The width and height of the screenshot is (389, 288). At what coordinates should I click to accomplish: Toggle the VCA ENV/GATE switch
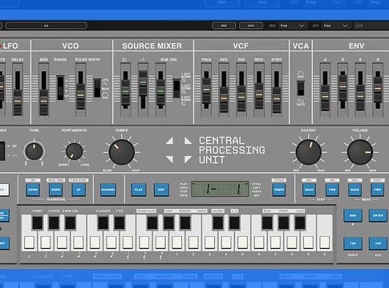click(x=301, y=88)
